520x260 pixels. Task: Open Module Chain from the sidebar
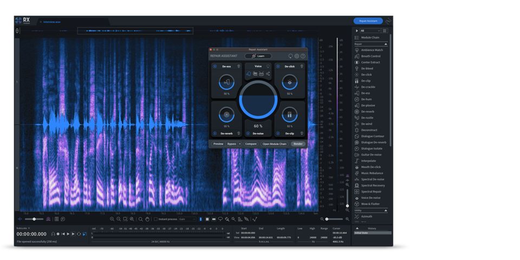(x=370, y=37)
